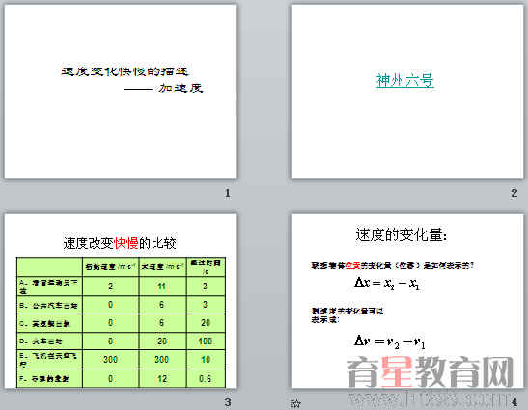Screen dimensions: 528x410
Task: Click the red 快慢 text
Action: tap(126, 243)
